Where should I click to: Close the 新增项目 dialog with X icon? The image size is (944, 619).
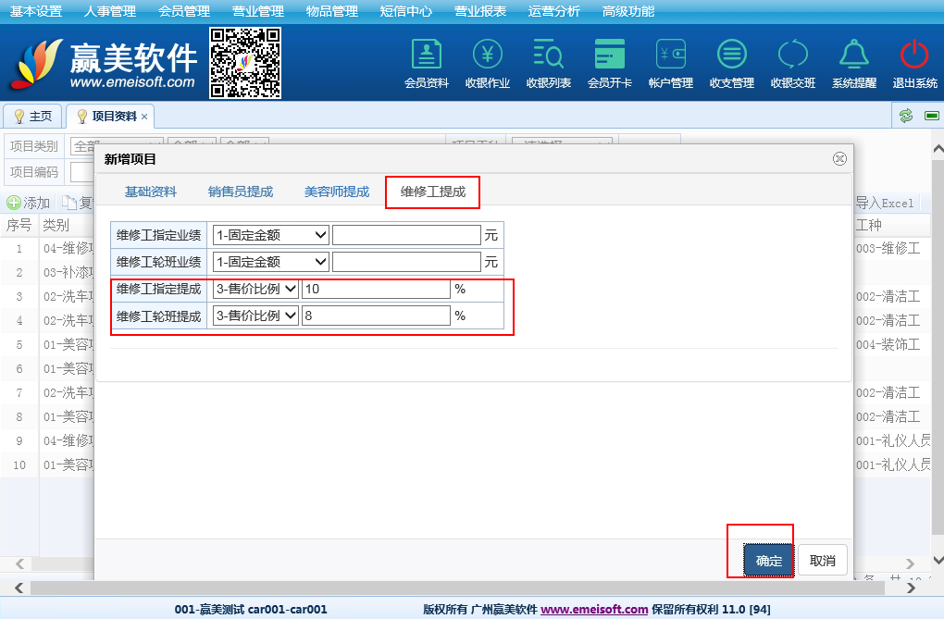click(x=839, y=158)
